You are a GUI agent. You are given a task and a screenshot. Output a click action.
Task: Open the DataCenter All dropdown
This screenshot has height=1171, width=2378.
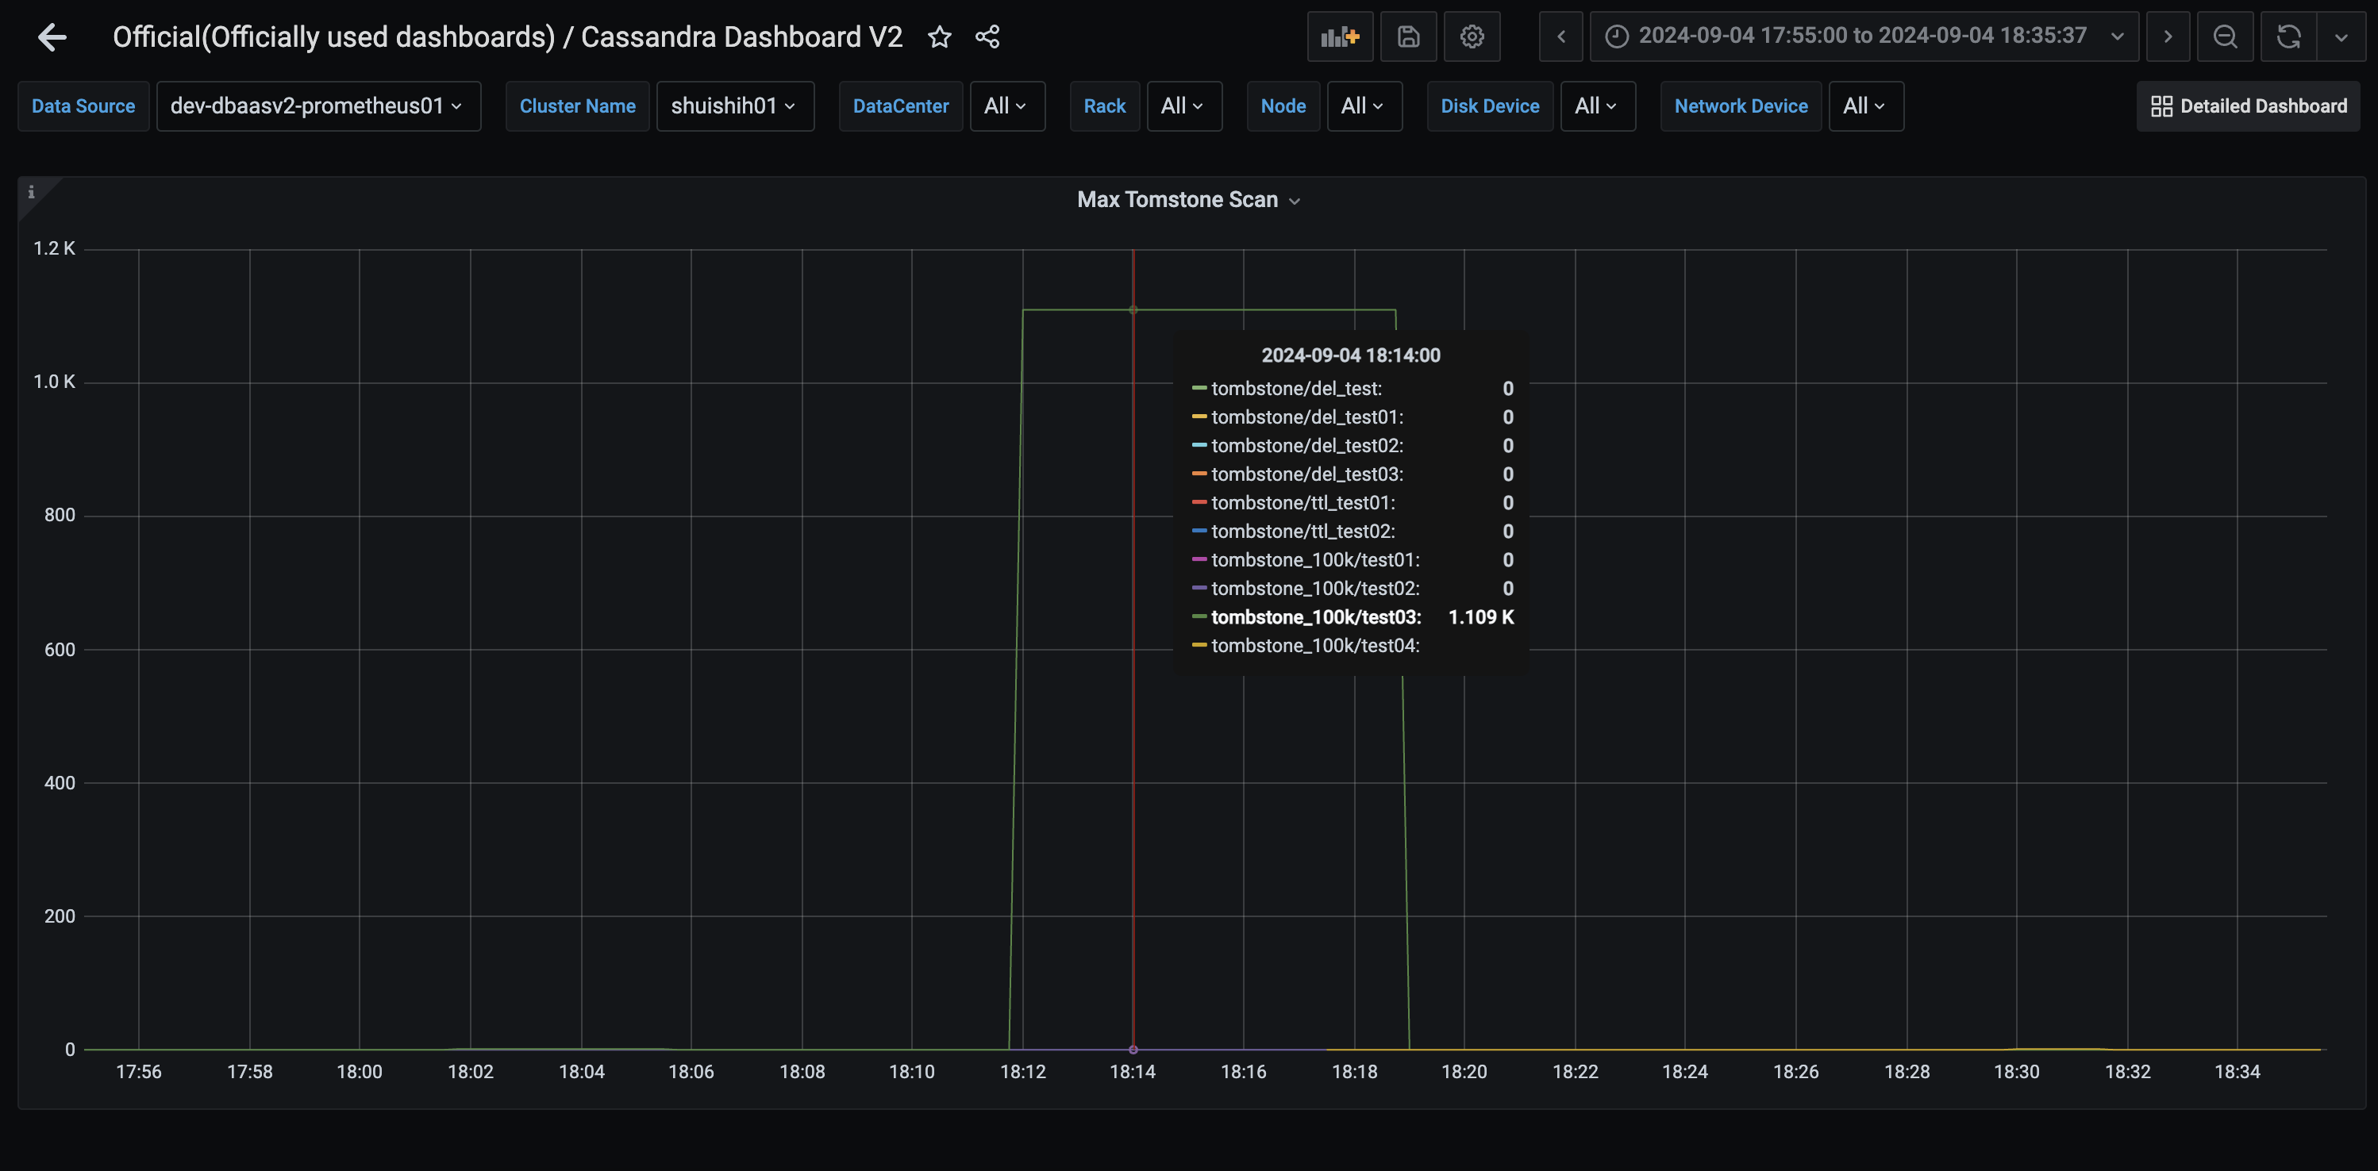1006,106
